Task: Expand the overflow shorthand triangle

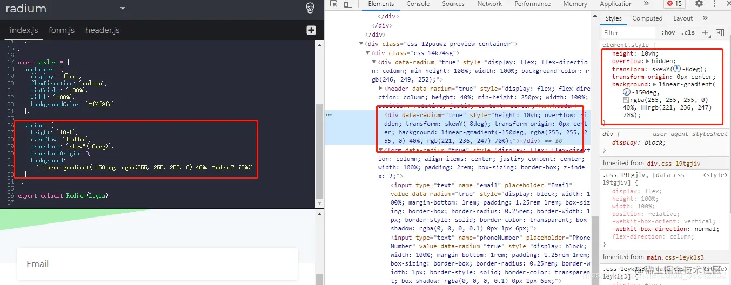Action: tap(647, 62)
